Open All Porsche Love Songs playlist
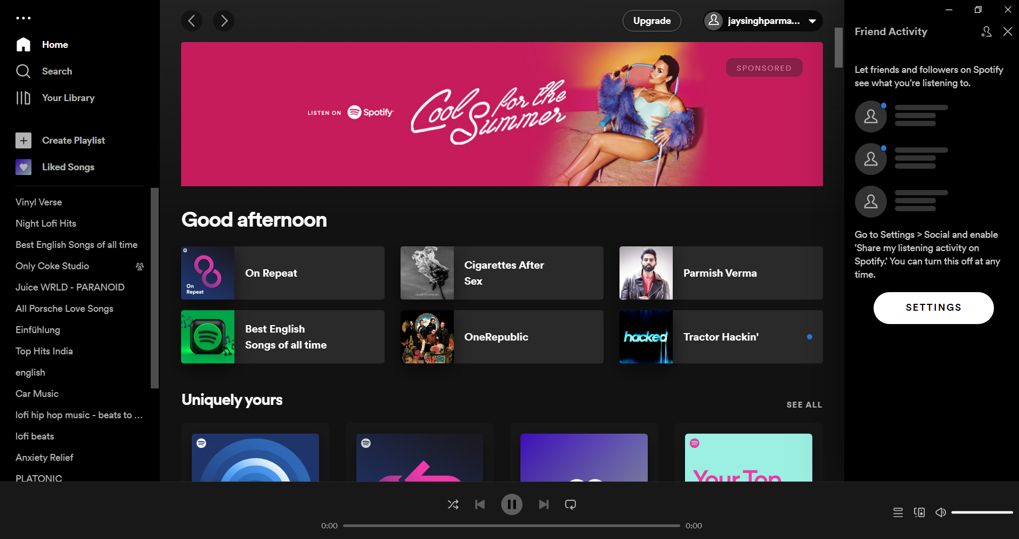Screen dimensions: 1019x539 click(64, 309)
